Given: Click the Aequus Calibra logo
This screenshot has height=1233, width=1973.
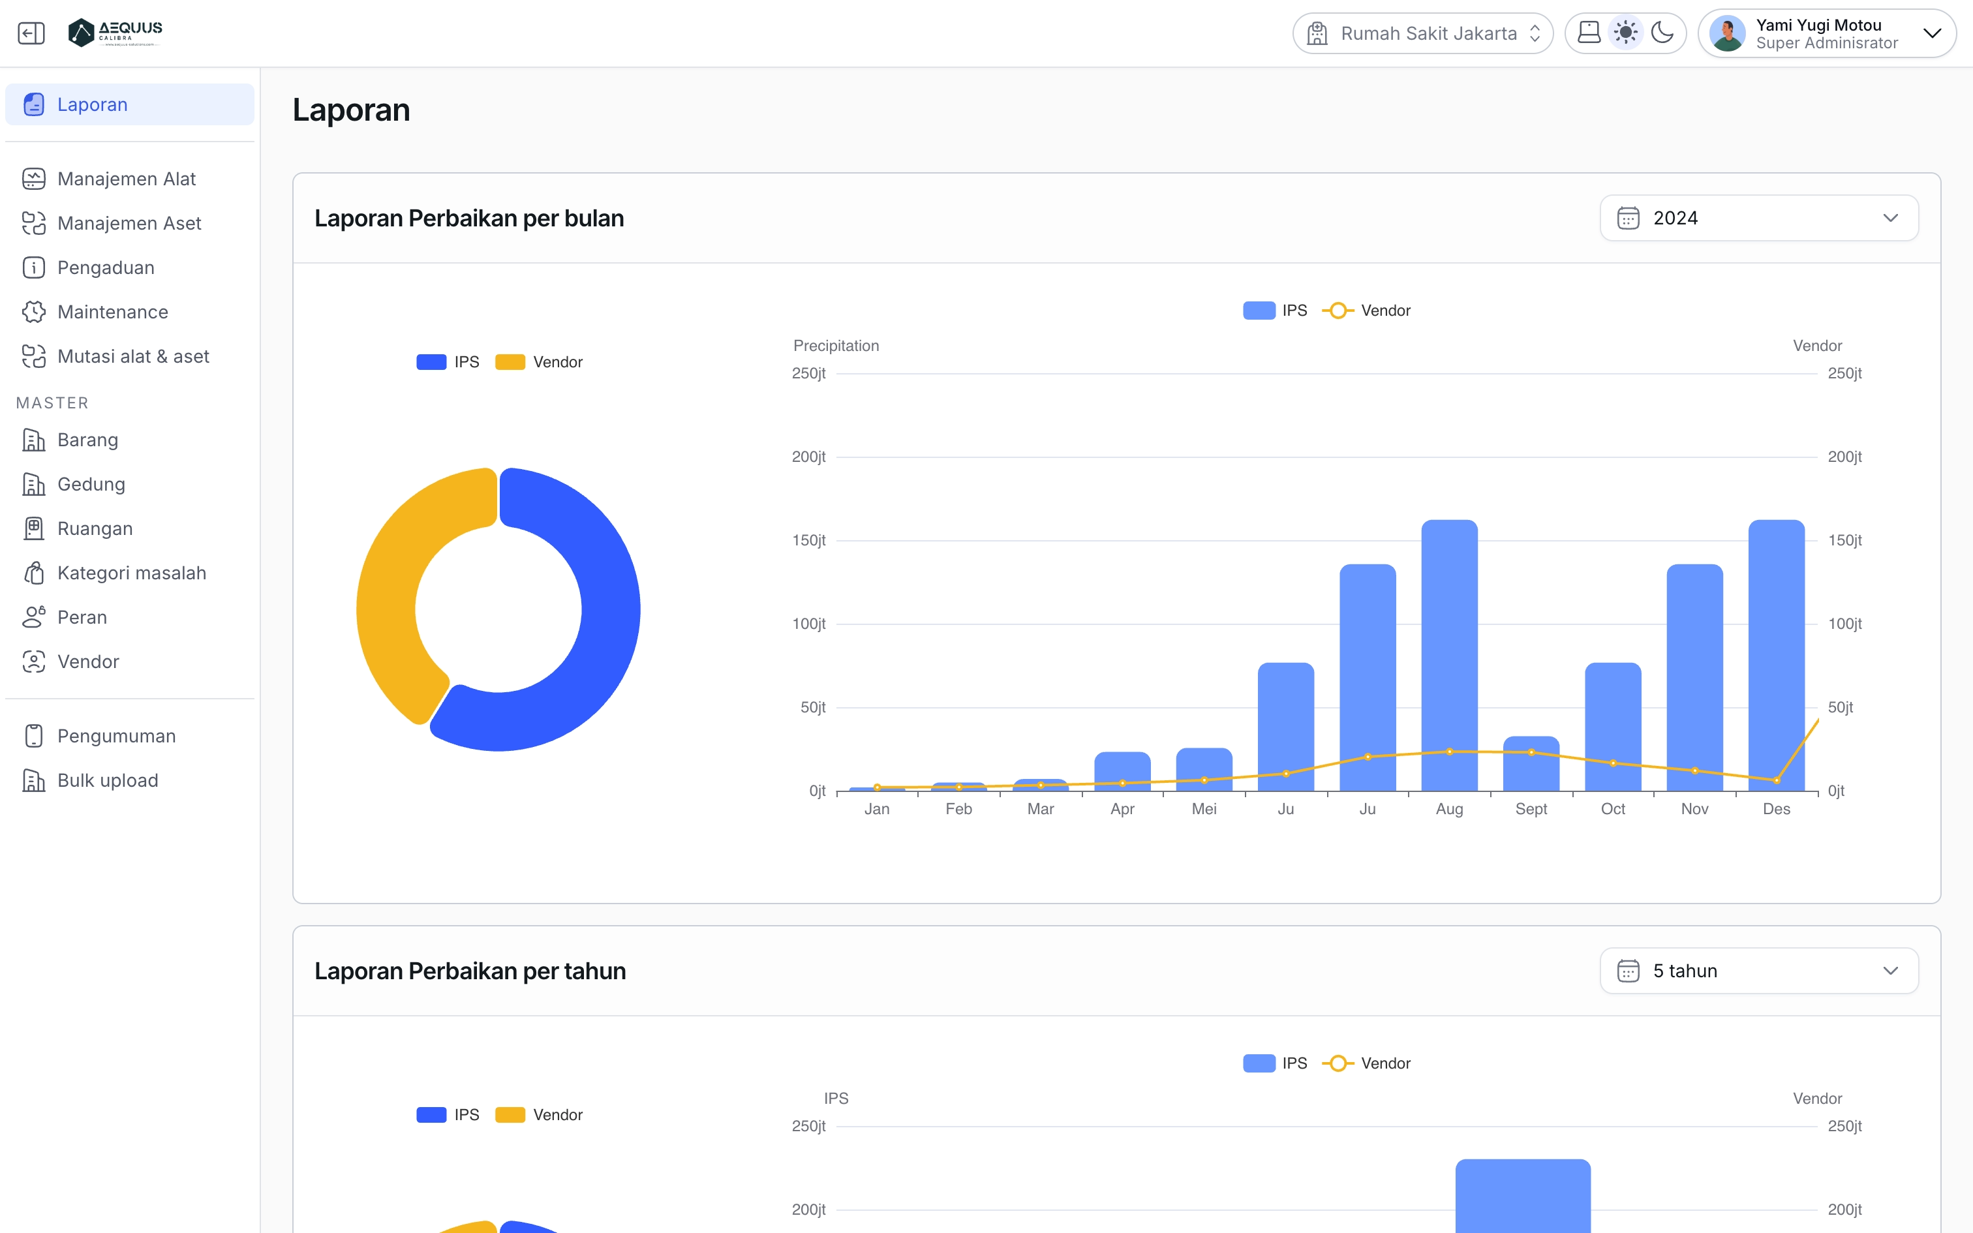Looking at the screenshot, I should coord(115,33).
